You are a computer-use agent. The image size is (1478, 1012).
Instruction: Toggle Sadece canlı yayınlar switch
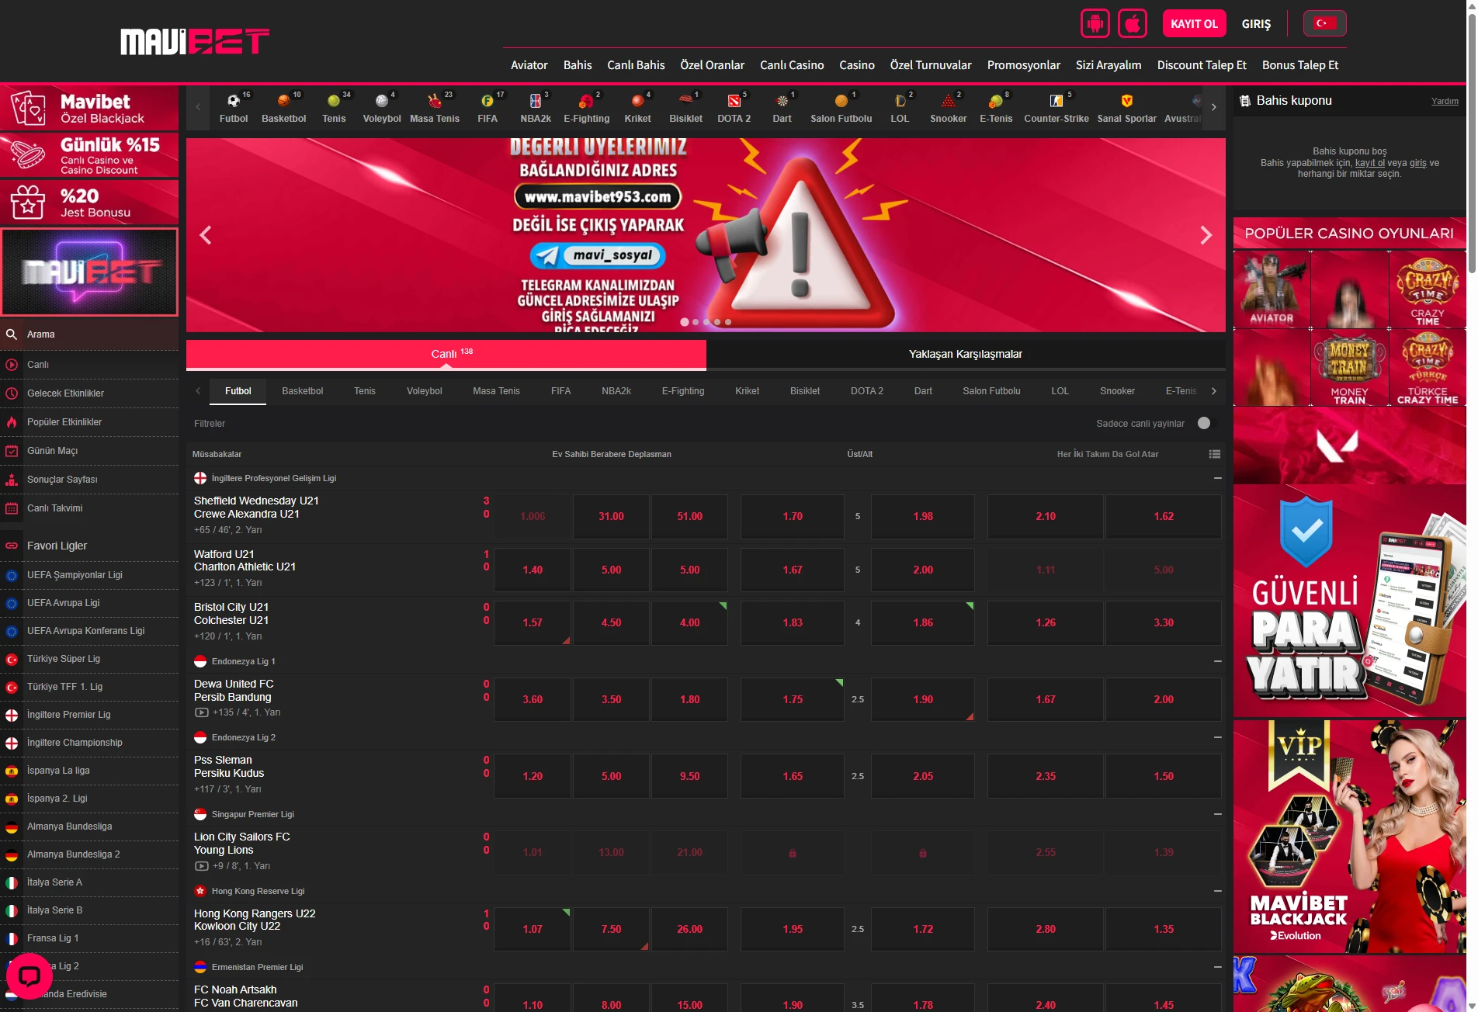(x=1204, y=423)
